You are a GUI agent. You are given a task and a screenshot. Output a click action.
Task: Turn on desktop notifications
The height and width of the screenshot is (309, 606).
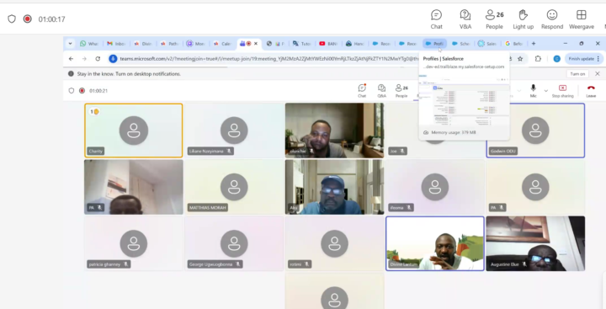pyautogui.click(x=577, y=74)
